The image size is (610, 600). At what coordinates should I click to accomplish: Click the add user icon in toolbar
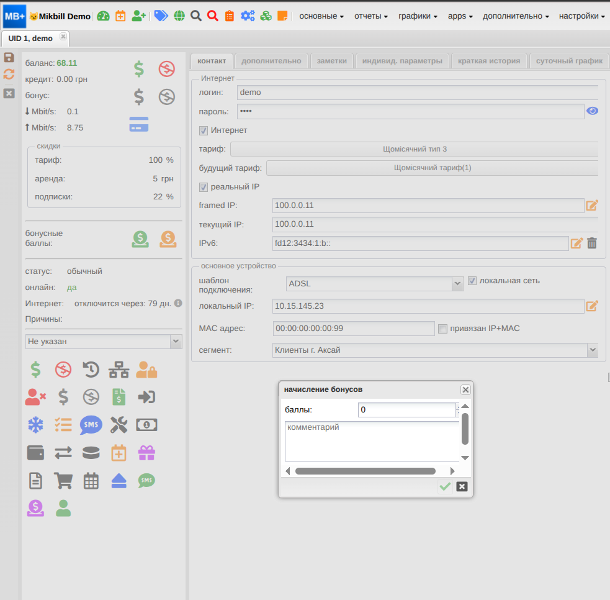click(138, 16)
